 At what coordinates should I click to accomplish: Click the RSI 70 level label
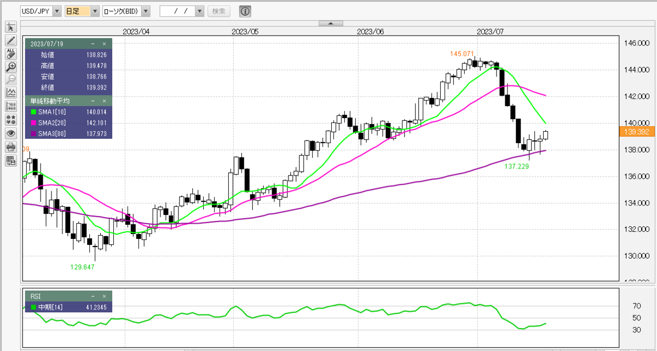pos(636,306)
